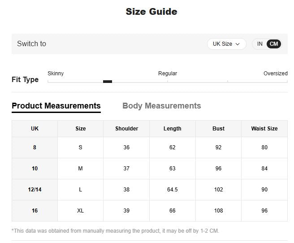Click the Size Guide heading
Viewport: 294px width, 243px height.
pyautogui.click(x=151, y=12)
